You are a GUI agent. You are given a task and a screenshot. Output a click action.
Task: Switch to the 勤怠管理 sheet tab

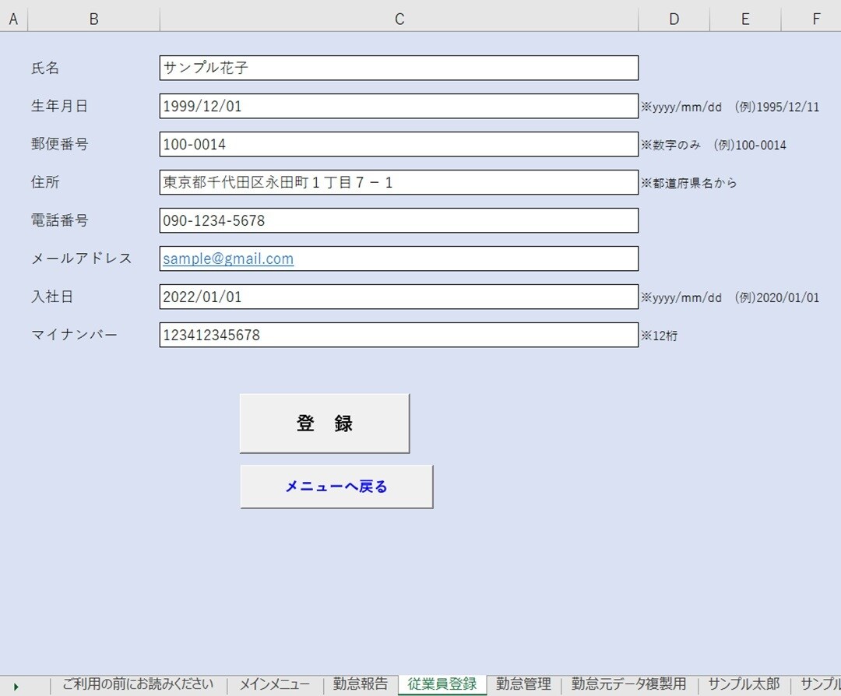523,684
